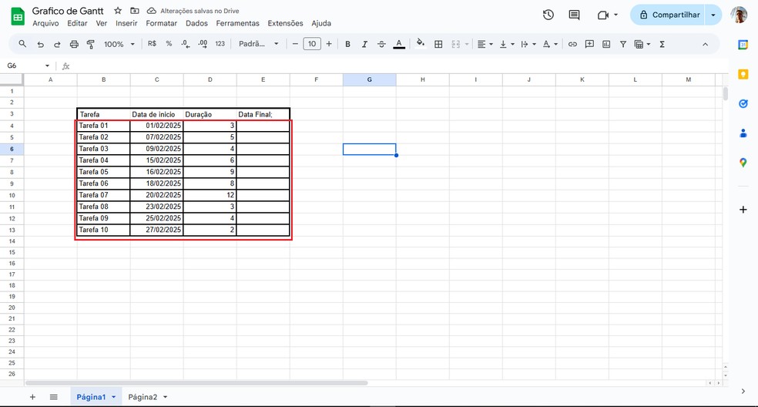
Task: Open the comments panel icon
Action: click(575, 15)
